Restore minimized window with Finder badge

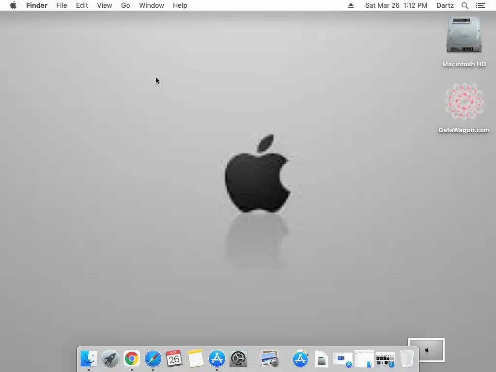tap(364, 359)
